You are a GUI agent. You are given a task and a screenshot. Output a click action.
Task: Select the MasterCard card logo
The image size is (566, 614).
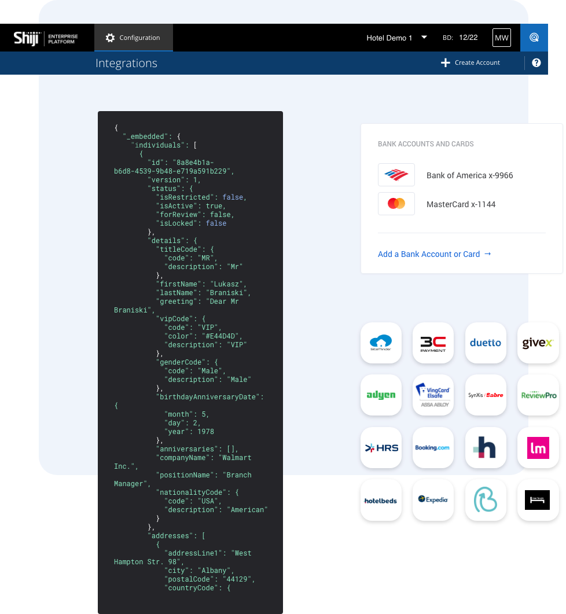(396, 204)
